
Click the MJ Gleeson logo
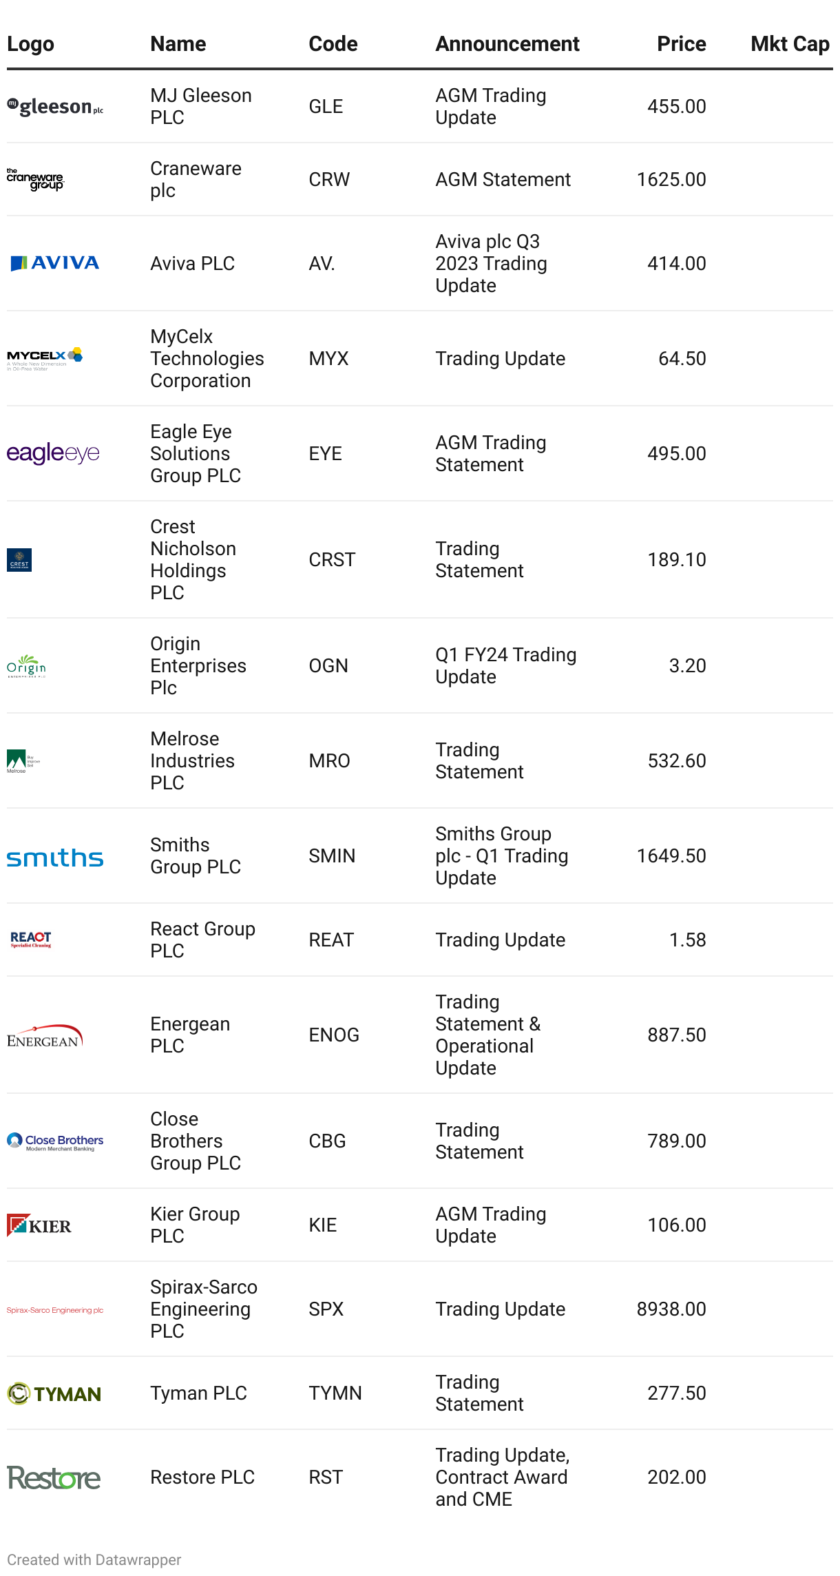tap(55, 107)
